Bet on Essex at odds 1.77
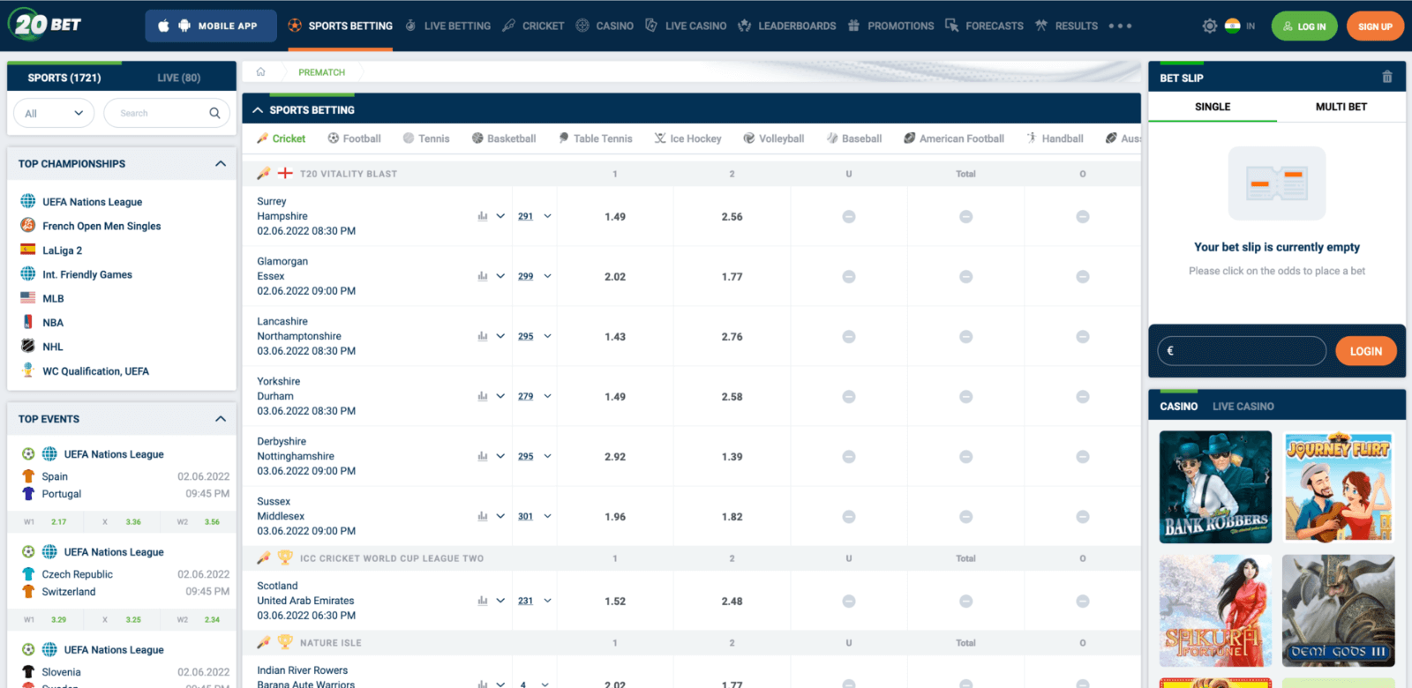This screenshot has width=1412, height=688. (x=732, y=276)
